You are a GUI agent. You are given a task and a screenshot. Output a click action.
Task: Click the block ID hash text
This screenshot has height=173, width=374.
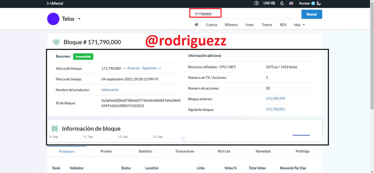(x=141, y=103)
